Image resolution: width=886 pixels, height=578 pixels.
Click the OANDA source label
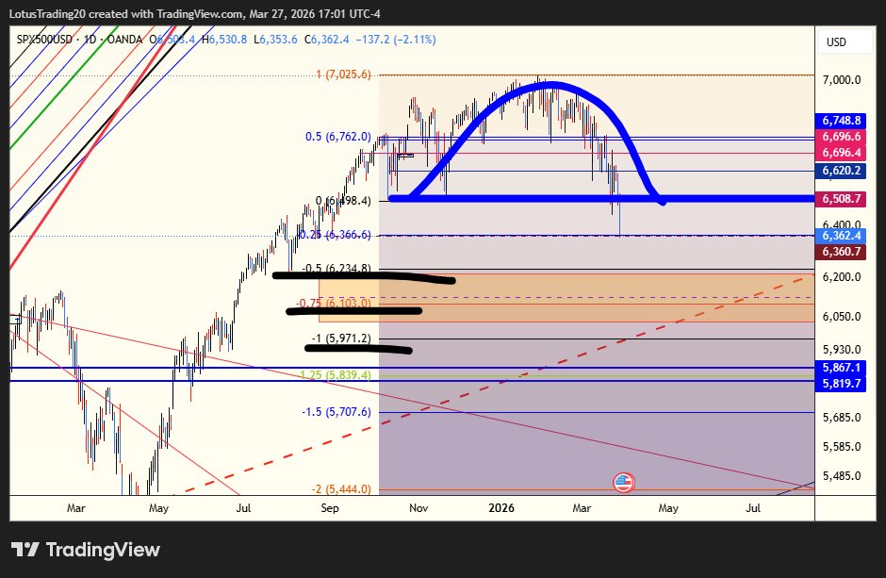tap(124, 40)
